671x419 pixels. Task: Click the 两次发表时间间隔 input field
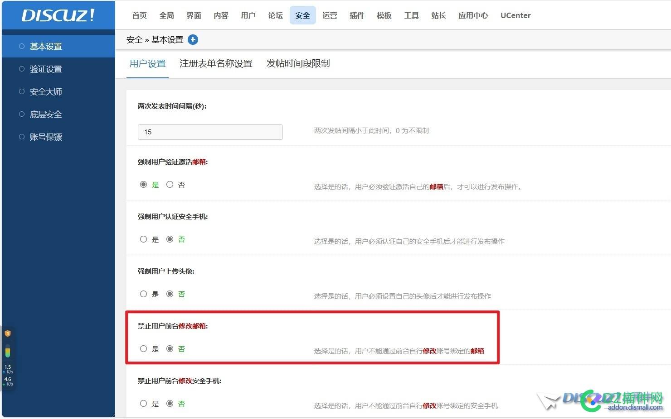click(210, 132)
